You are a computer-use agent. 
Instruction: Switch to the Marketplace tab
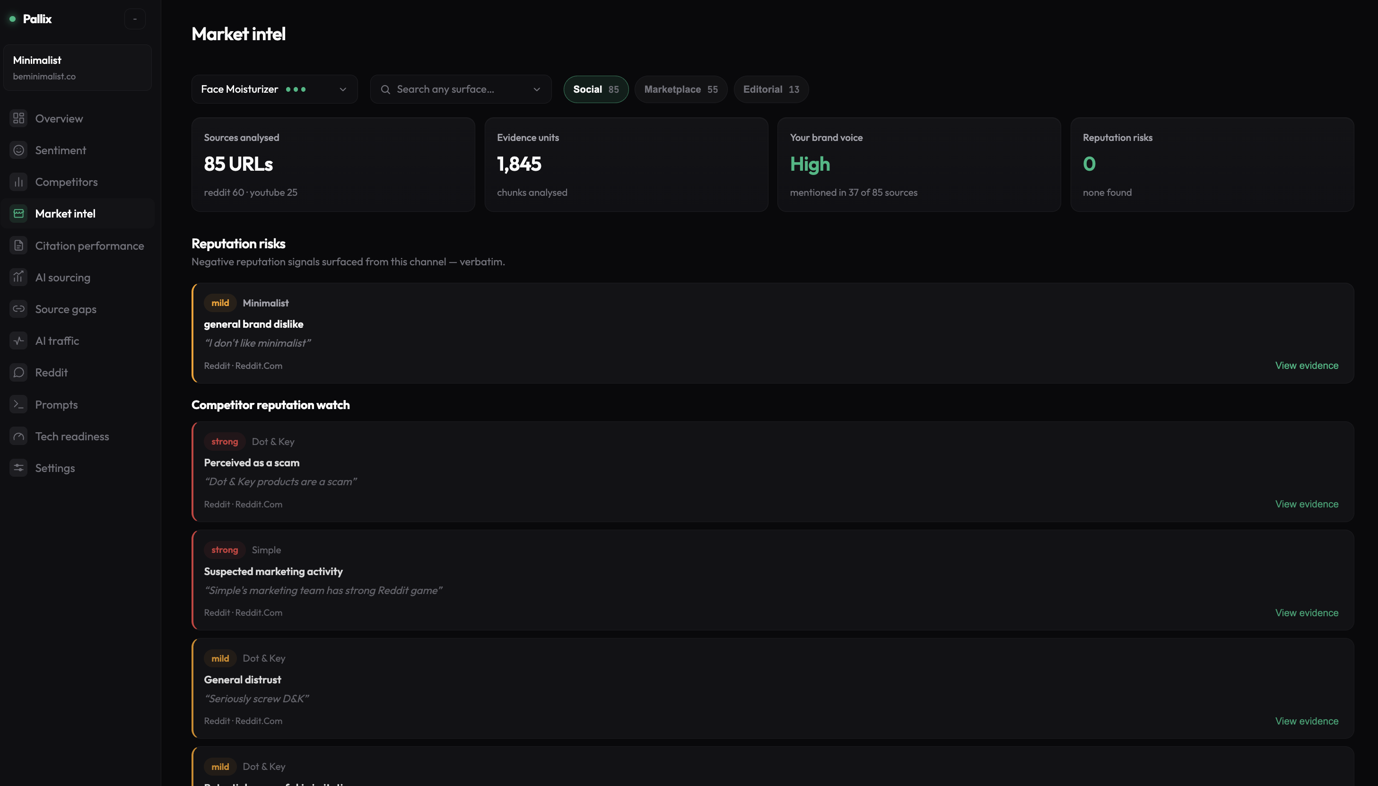680,89
